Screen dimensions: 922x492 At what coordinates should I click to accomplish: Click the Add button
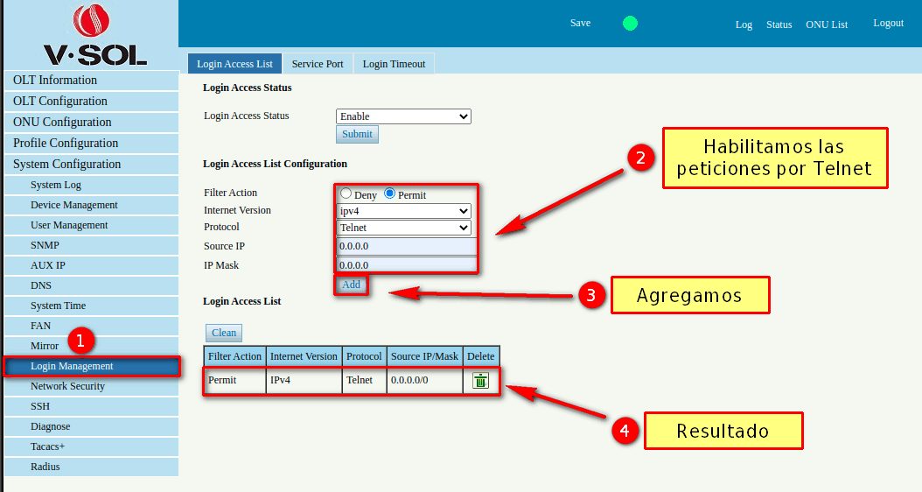pyautogui.click(x=351, y=285)
